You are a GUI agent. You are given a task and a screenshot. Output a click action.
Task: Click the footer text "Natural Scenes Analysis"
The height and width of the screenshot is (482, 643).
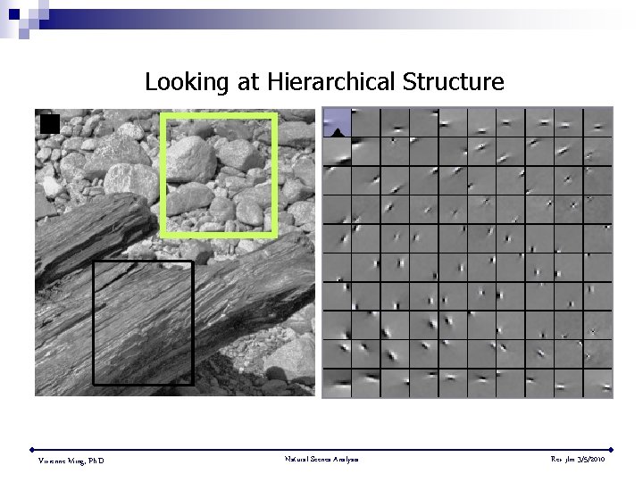tap(321, 460)
